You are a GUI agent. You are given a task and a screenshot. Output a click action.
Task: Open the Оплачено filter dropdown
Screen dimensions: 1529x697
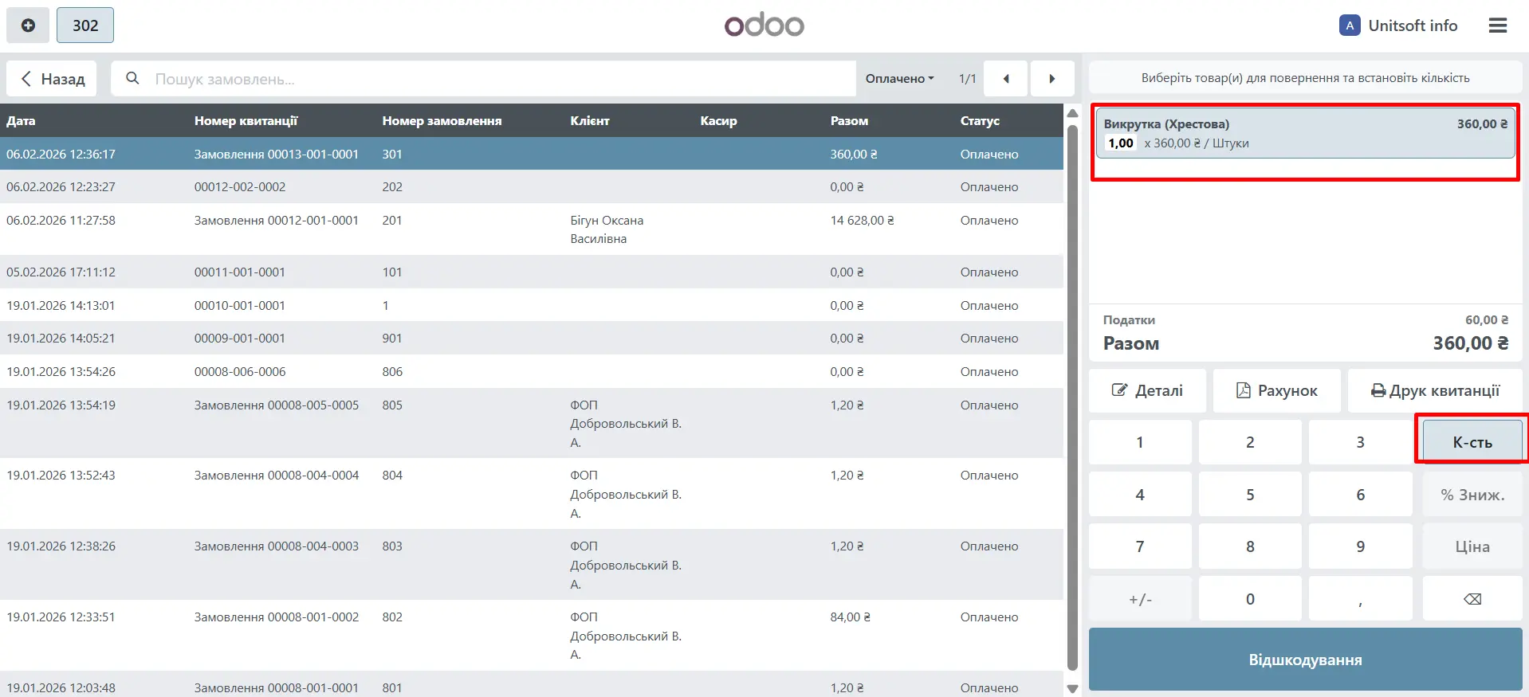click(x=899, y=79)
